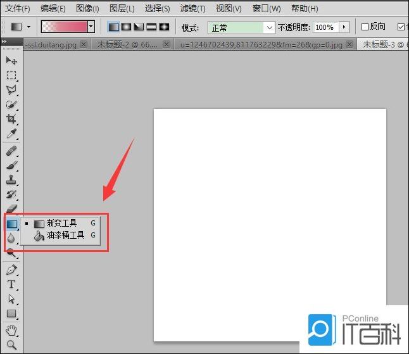
Task: Choose Radial Gradient style
Action: pyautogui.click(x=126, y=27)
